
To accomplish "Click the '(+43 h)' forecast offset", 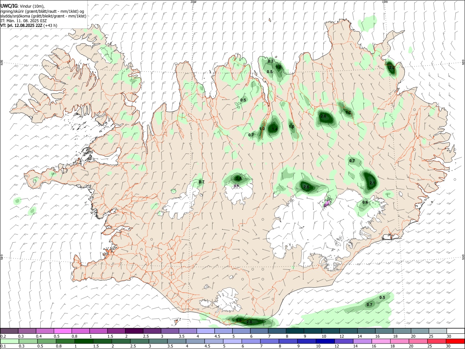I will [50, 25].
